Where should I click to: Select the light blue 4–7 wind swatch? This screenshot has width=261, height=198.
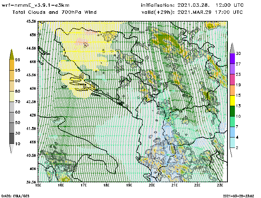point(232,132)
